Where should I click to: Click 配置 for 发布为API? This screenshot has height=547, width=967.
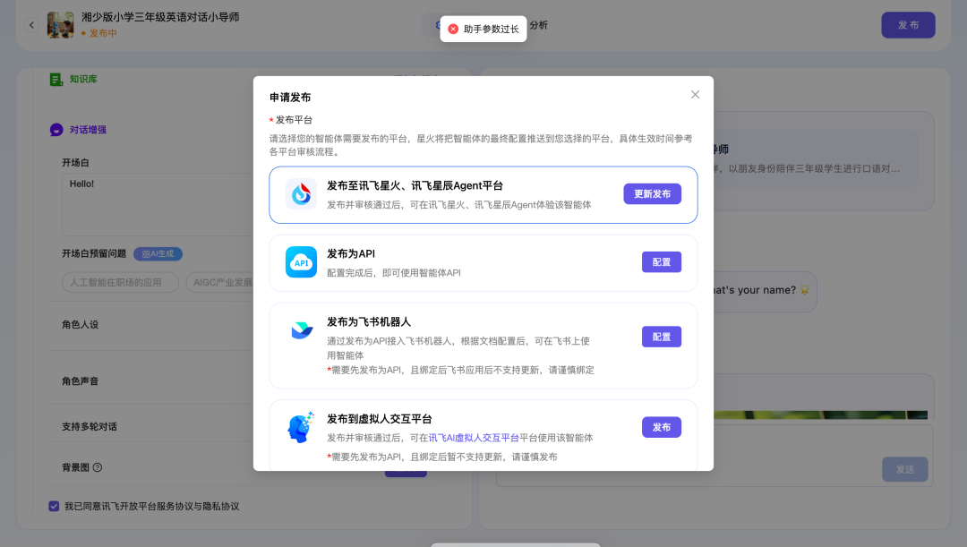coord(661,262)
